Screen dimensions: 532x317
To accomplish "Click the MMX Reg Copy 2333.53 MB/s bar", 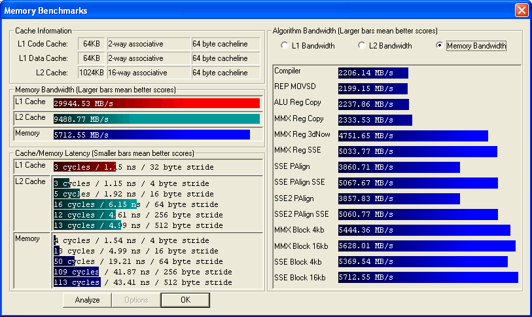I will click(x=375, y=120).
